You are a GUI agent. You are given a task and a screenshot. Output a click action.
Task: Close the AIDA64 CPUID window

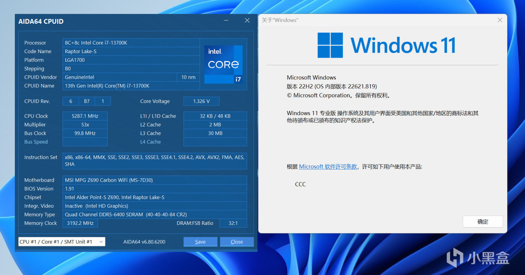(247, 20)
